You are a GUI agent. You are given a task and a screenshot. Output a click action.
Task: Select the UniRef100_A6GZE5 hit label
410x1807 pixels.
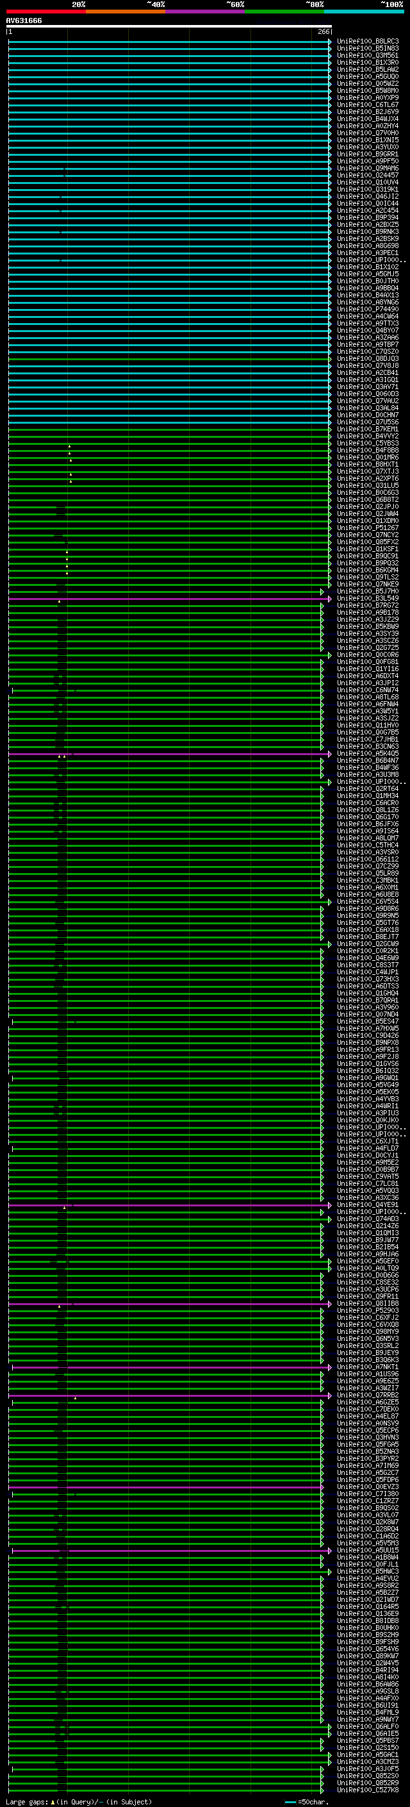point(368,1403)
